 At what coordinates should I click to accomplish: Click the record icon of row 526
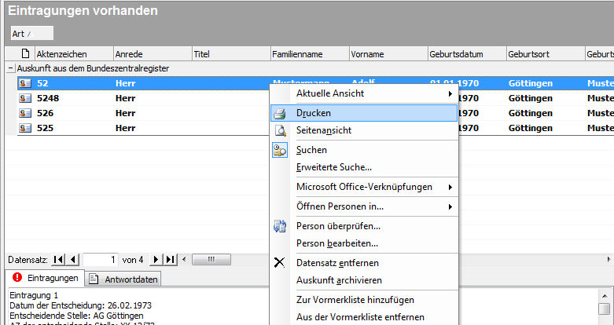(24, 113)
